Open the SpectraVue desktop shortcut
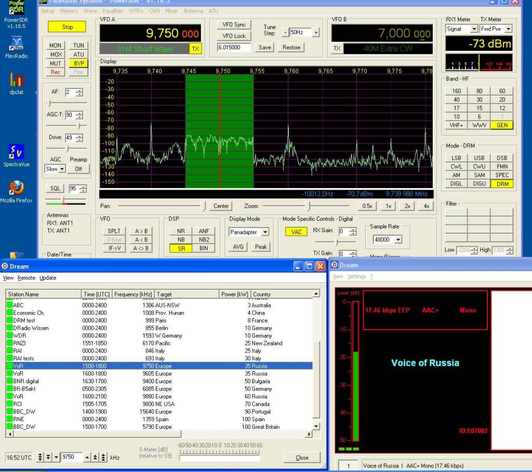This screenshot has height=472, width=532. point(16,156)
